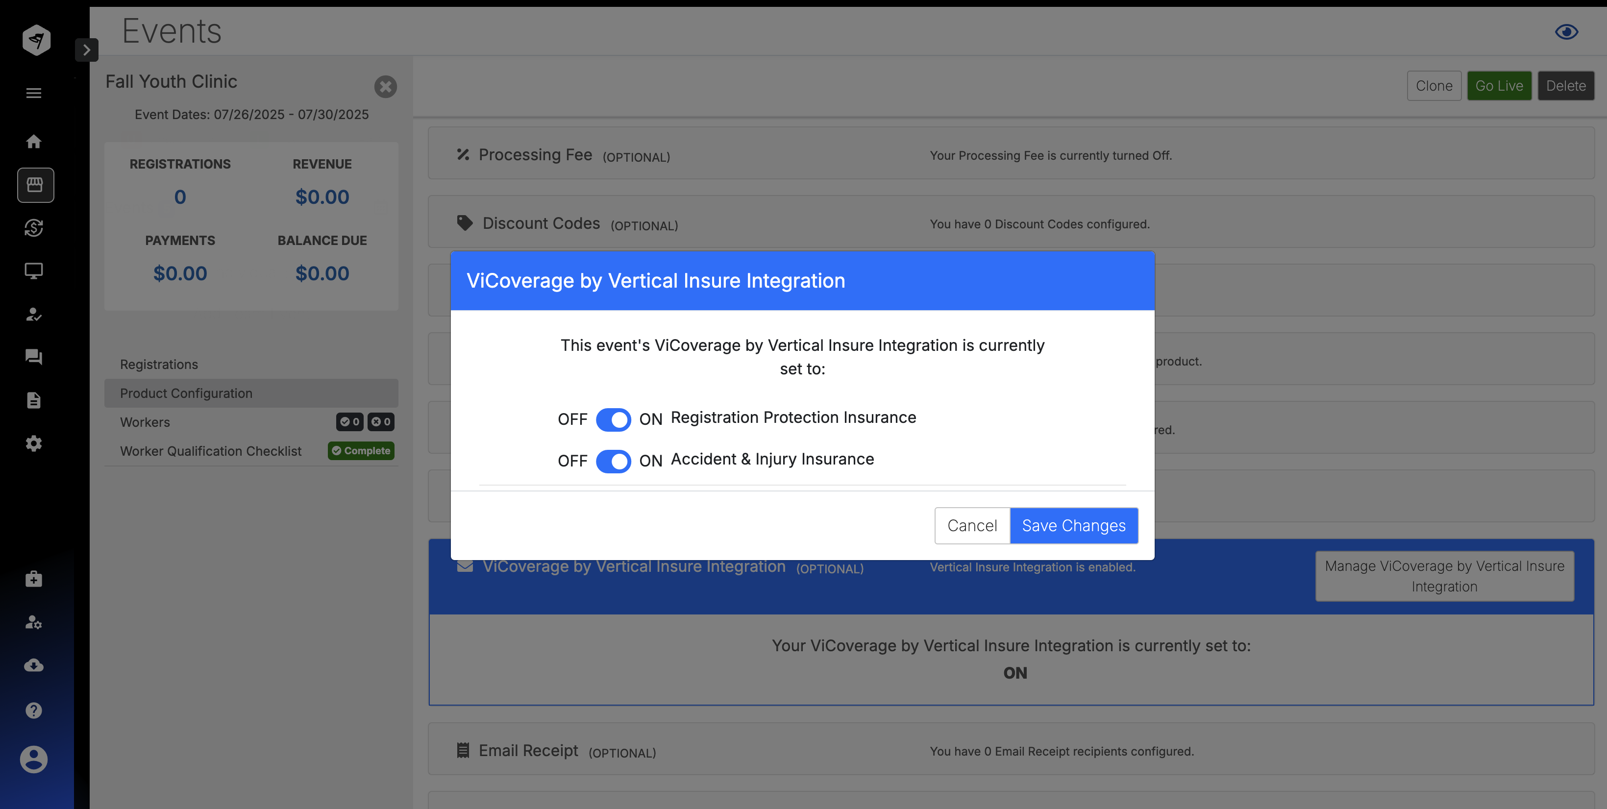Click Cancel in the ViCoverage dialog
Image resolution: width=1607 pixels, height=809 pixels.
972,526
